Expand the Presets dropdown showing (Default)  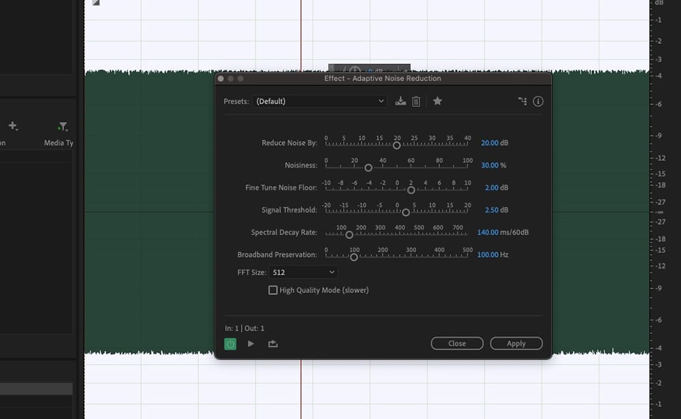pyautogui.click(x=320, y=102)
